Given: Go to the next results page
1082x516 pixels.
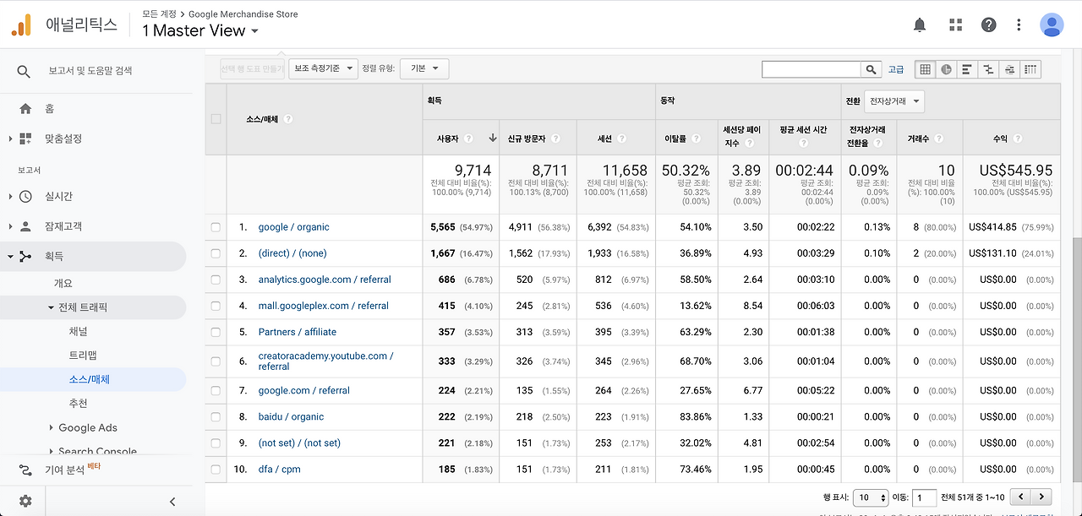Looking at the screenshot, I should click(x=1042, y=497).
